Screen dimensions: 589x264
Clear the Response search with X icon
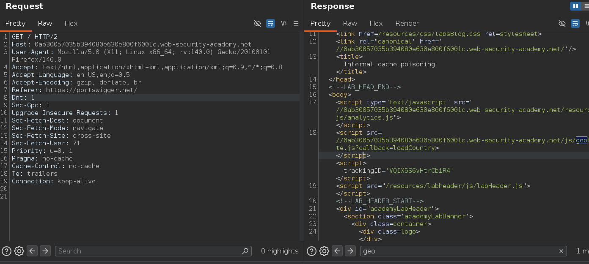tap(561, 251)
